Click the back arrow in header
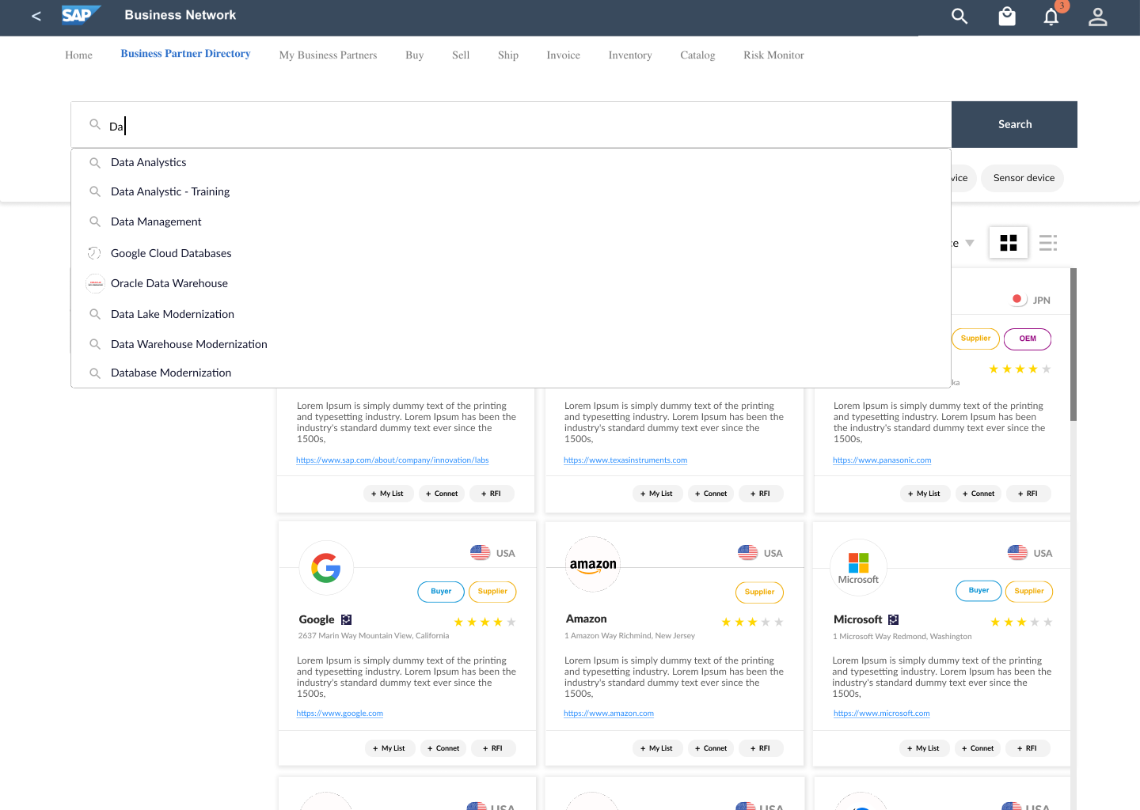1140x810 pixels. pyautogui.click(x=36, y=16)
